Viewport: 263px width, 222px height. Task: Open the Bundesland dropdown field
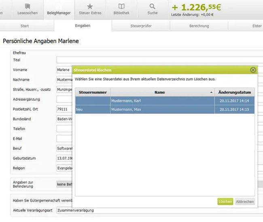tap(64, 119)
